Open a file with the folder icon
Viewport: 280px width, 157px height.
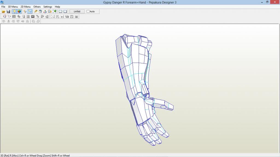pyautogui.click(x=3, y=11)
